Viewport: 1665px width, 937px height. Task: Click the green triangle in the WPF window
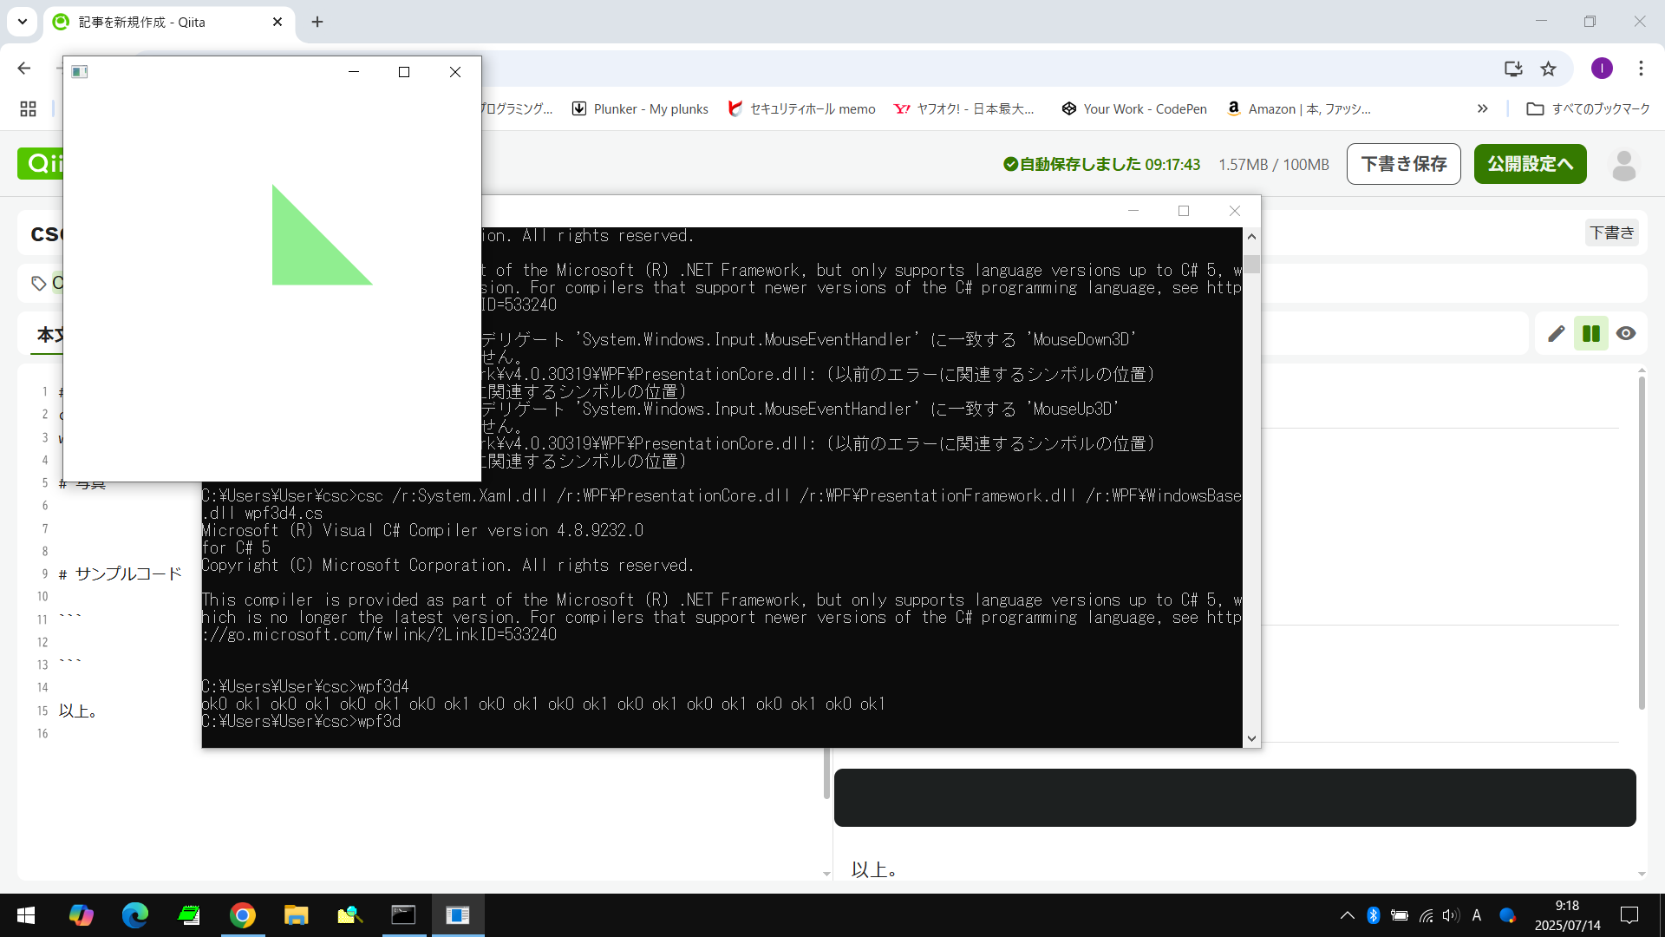[308, 252]
